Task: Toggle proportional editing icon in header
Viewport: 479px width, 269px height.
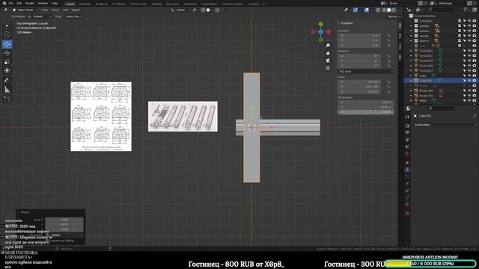Action: [x=217, y=10]
